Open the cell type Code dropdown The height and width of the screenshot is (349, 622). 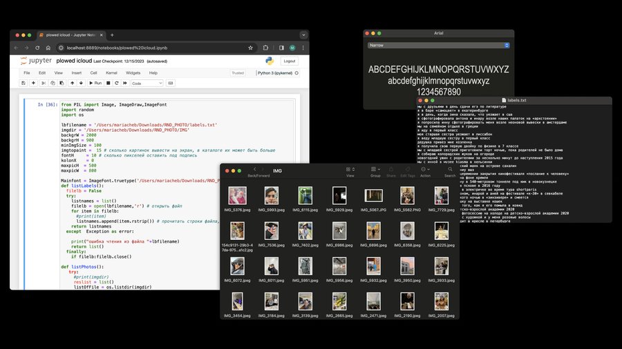pos(147,83)
